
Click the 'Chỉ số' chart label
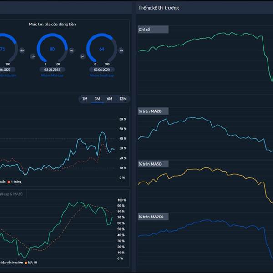coord(153,30)
